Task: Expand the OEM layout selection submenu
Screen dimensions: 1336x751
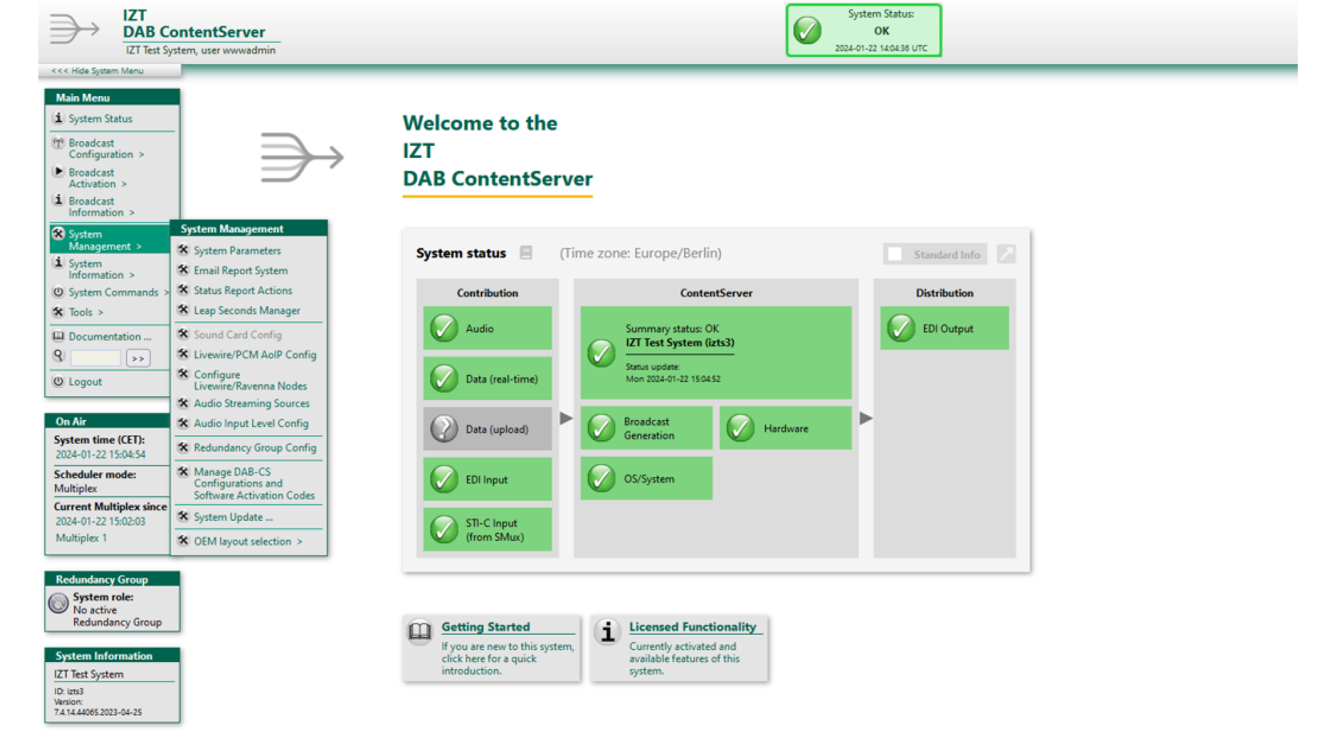Action: click(248, 541)
